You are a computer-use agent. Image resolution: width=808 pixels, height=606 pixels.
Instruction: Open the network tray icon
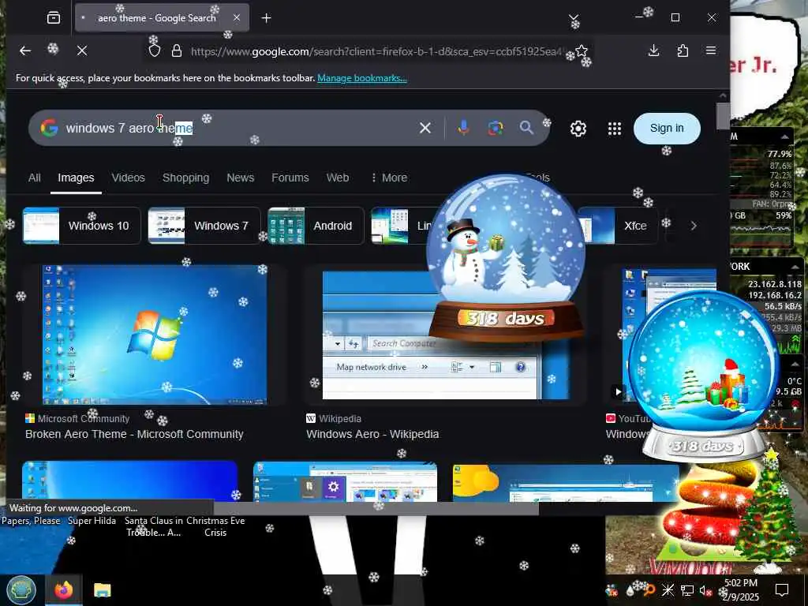pos(687,590)
